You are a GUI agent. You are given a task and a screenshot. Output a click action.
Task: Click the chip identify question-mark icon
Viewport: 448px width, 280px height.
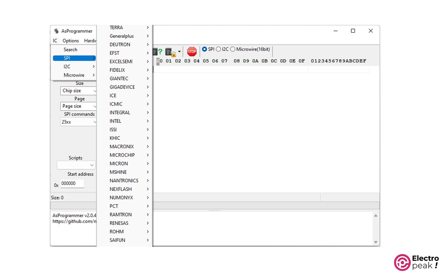(158, 52)
